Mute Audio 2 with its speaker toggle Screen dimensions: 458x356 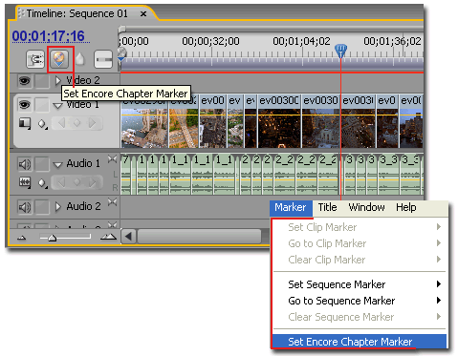[x=25, y=207]
